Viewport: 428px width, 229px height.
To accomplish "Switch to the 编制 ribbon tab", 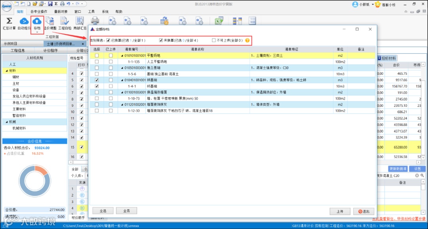I will tap(20, 11).
